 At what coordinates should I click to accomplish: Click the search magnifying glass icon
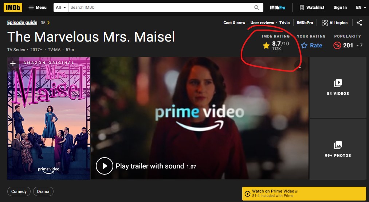point(257,8)
